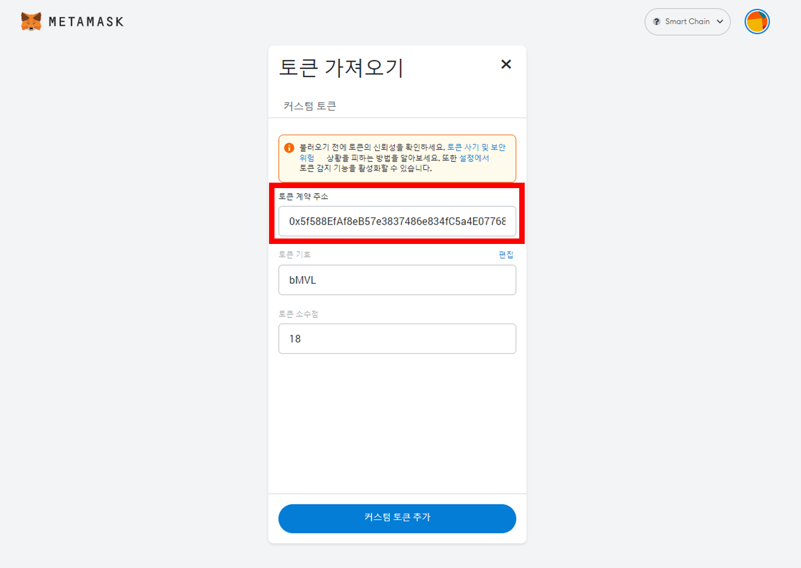Click 편집 to edit token symbol
801x568 pixels.
point(506,255)
